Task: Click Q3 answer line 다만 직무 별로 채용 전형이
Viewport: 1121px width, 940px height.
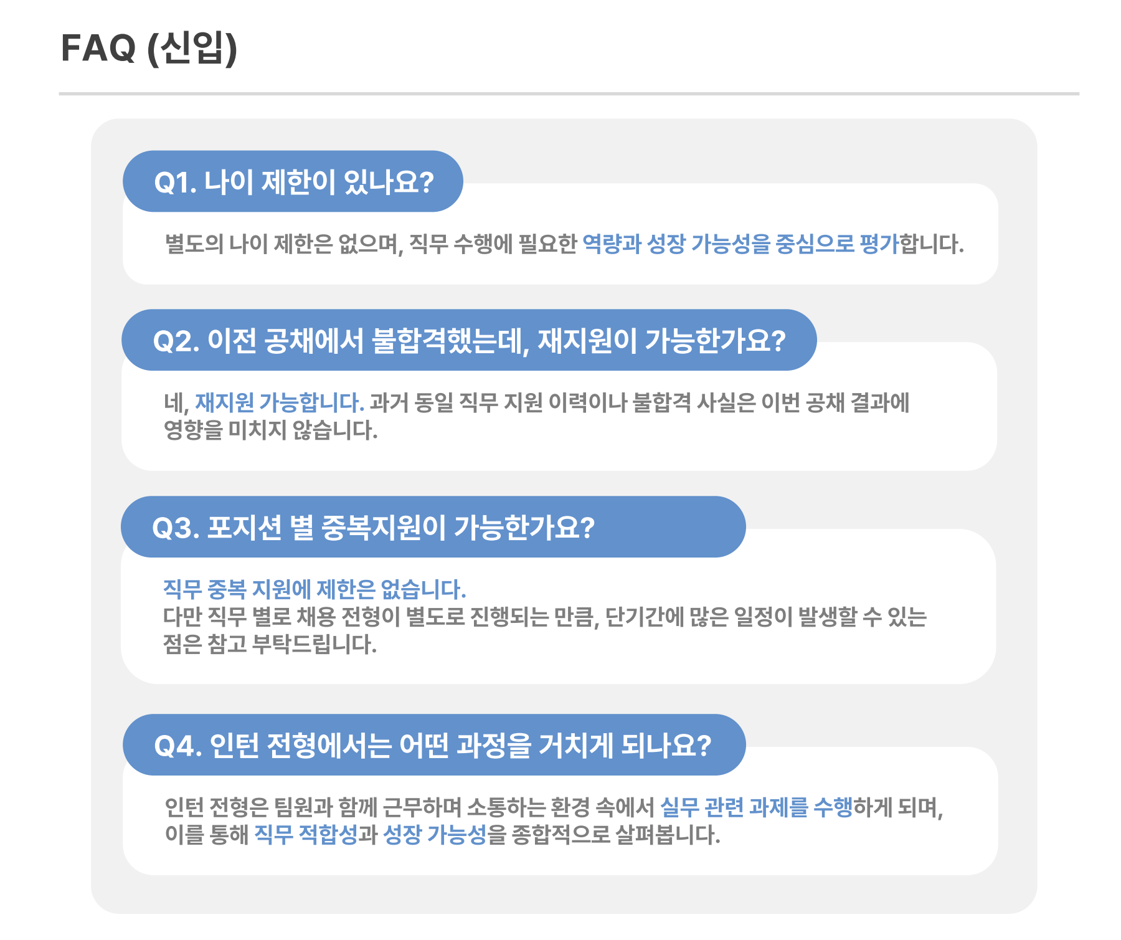Action: 545,617
